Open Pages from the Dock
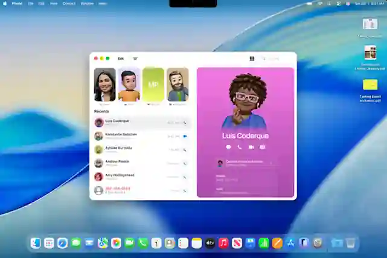The height and width of the screenshot is (258, 387). [x=277, y=243]
